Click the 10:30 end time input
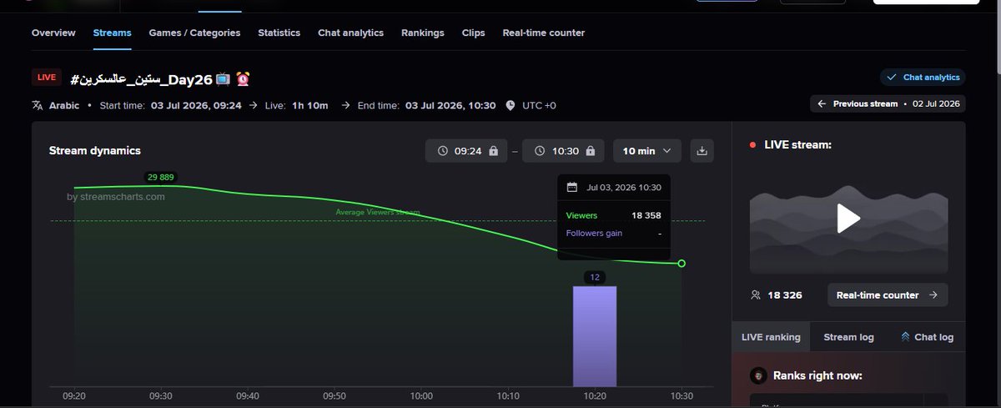This screenshot has width=1001, height=408. [564, 151]
